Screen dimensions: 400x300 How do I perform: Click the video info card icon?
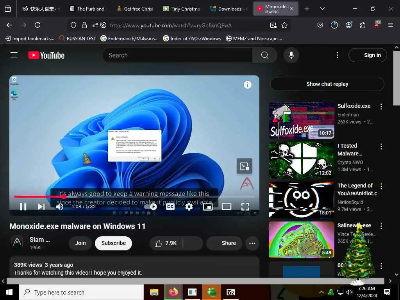247,85
